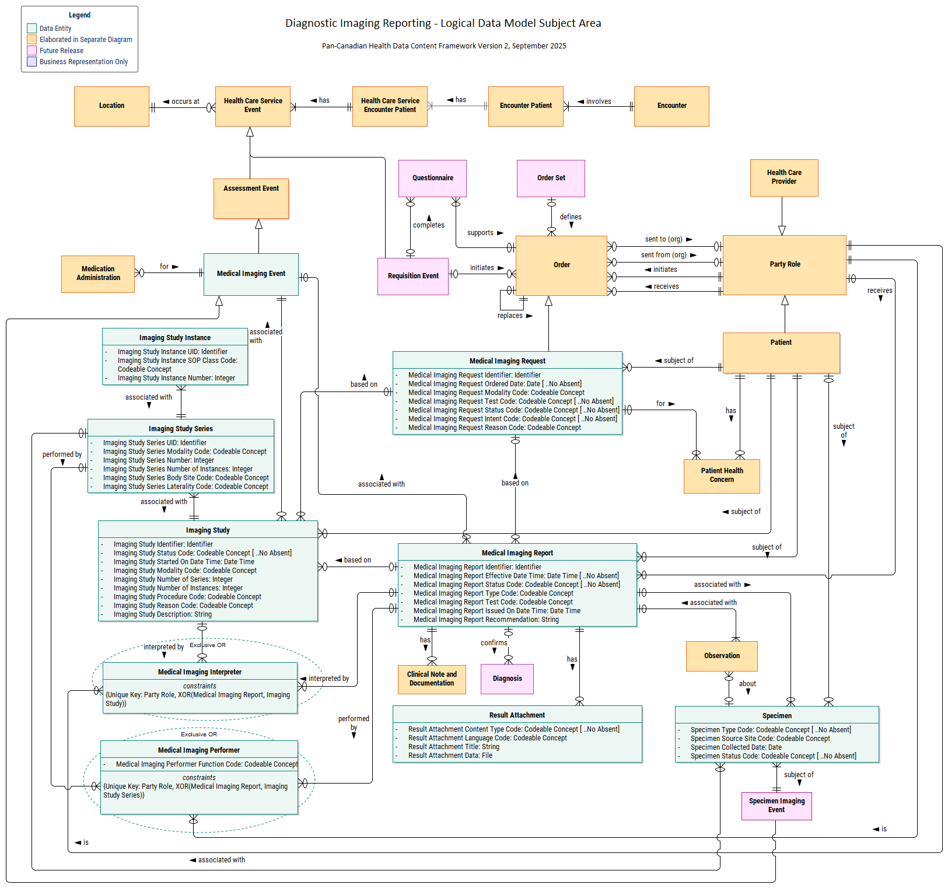Select the Party Role entity

[x=784, y=265]
